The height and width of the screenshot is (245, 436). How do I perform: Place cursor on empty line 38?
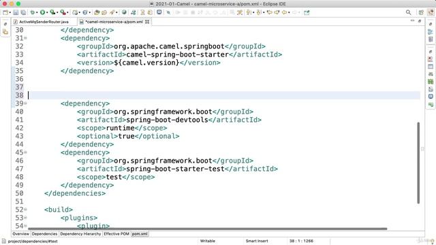tap(224, 95)
